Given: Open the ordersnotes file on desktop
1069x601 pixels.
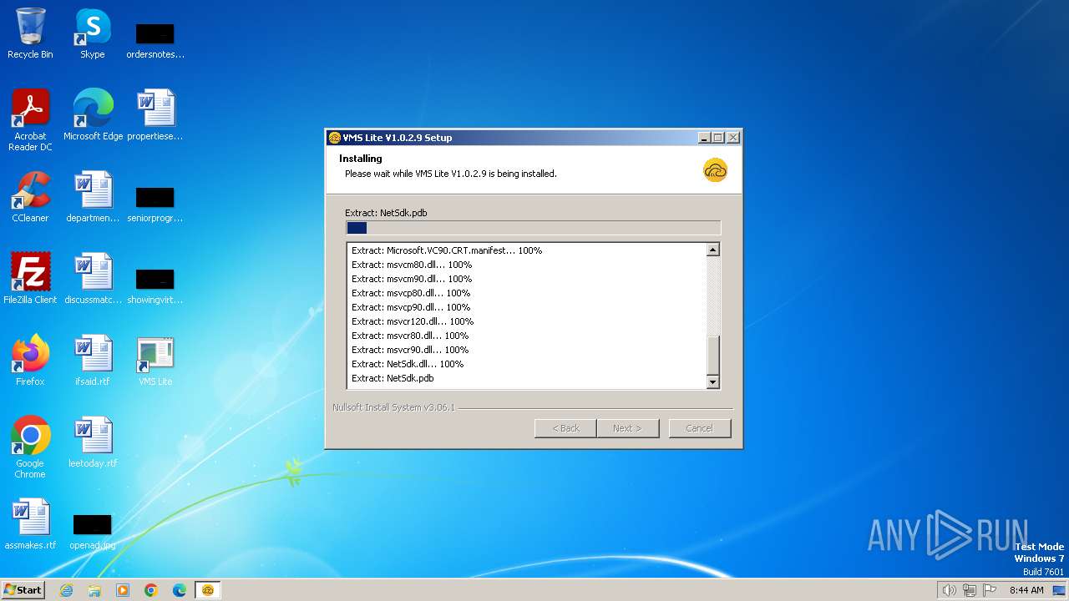Looking at the screenshot, I should tap(155, 39).
